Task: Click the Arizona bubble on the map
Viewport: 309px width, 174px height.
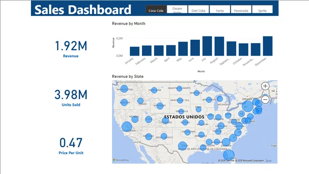Action: click(148, 136)
